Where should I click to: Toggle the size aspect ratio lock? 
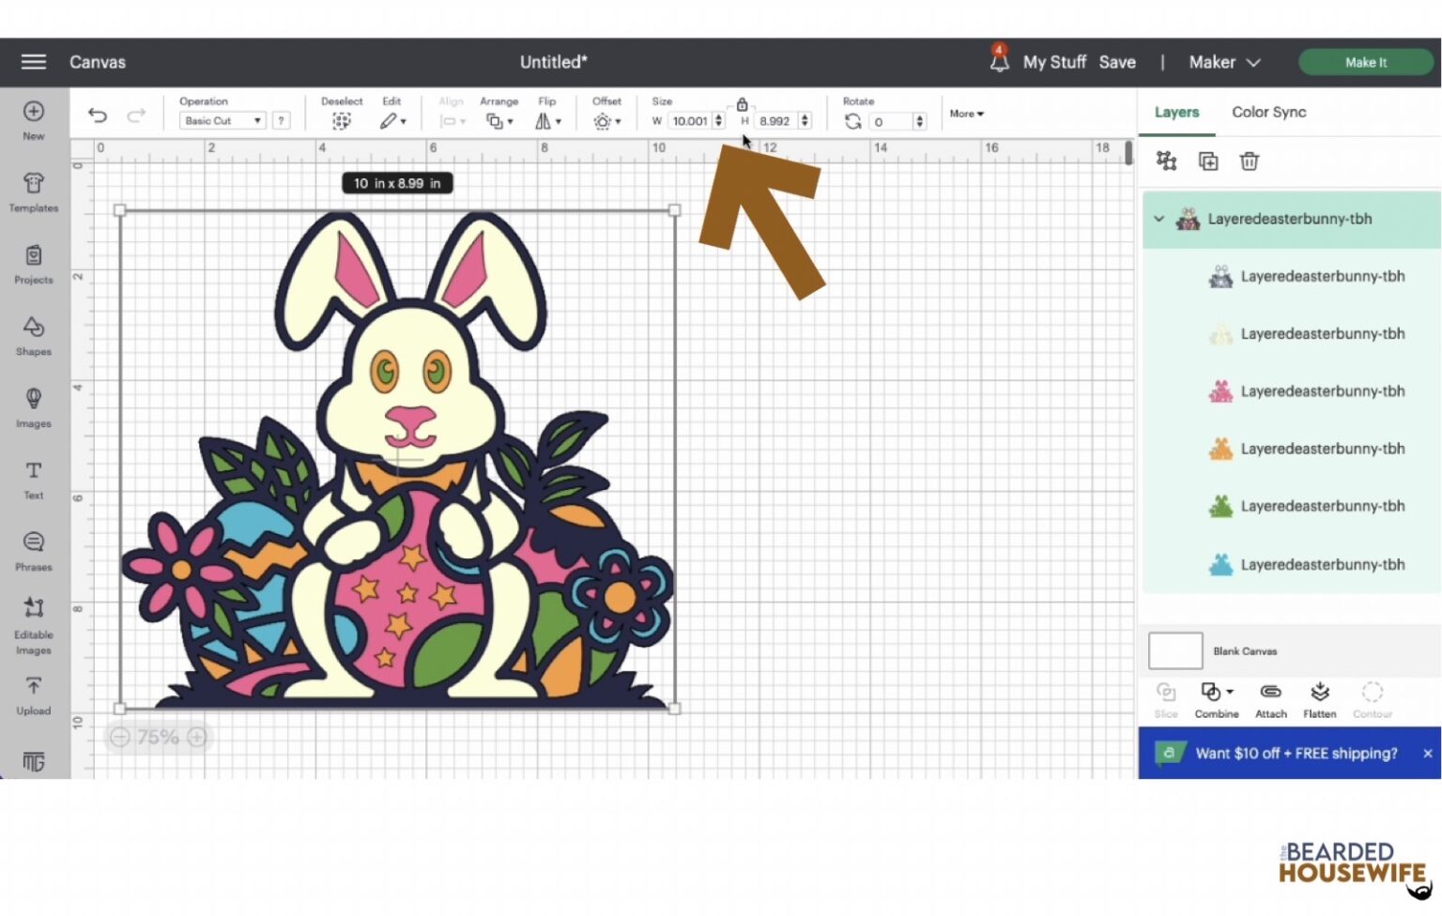point(742,104)
